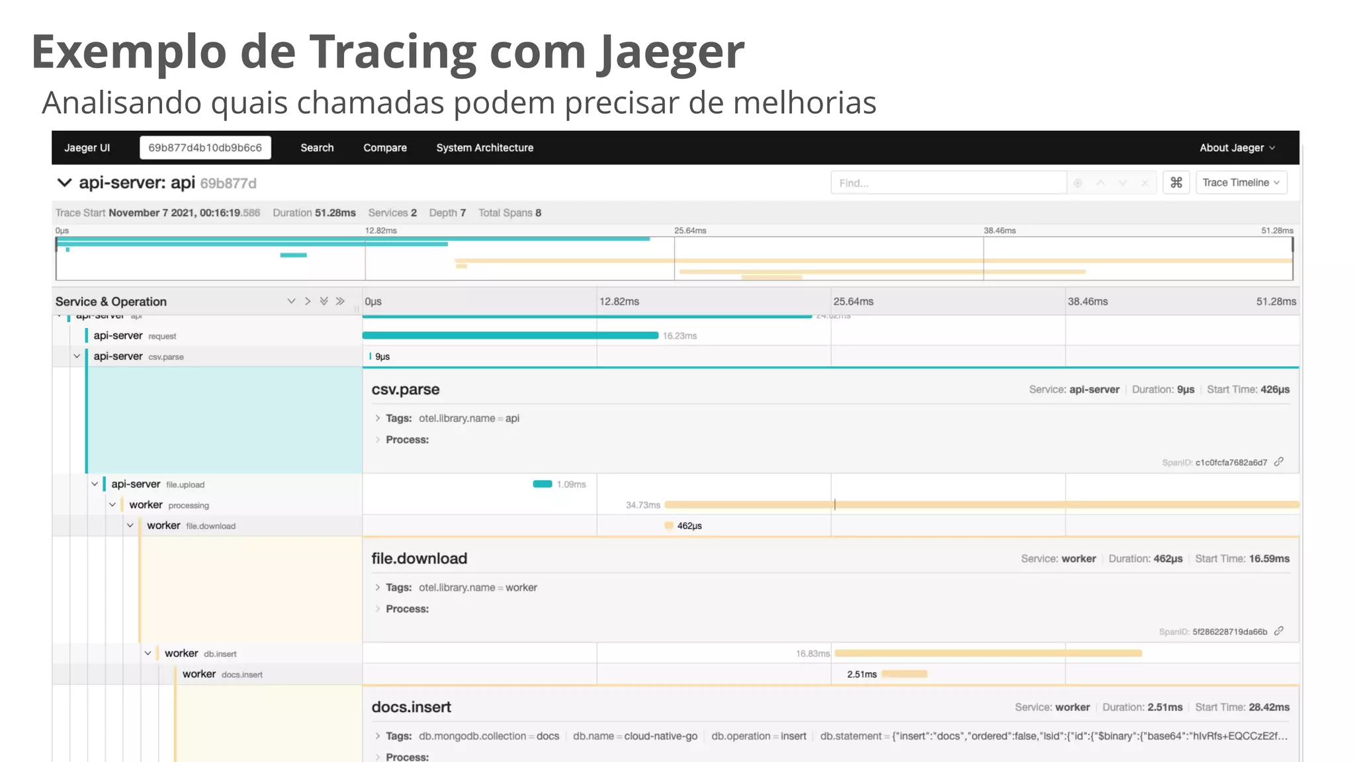Copy the deep link icon for span c1c0fcfa7682a6d7
Image resolution: width=1355 pixels, height=762 pixels.
pos(1279,462)
